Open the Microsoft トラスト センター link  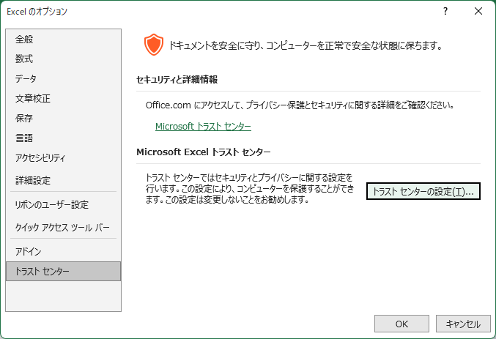[203, 127]
